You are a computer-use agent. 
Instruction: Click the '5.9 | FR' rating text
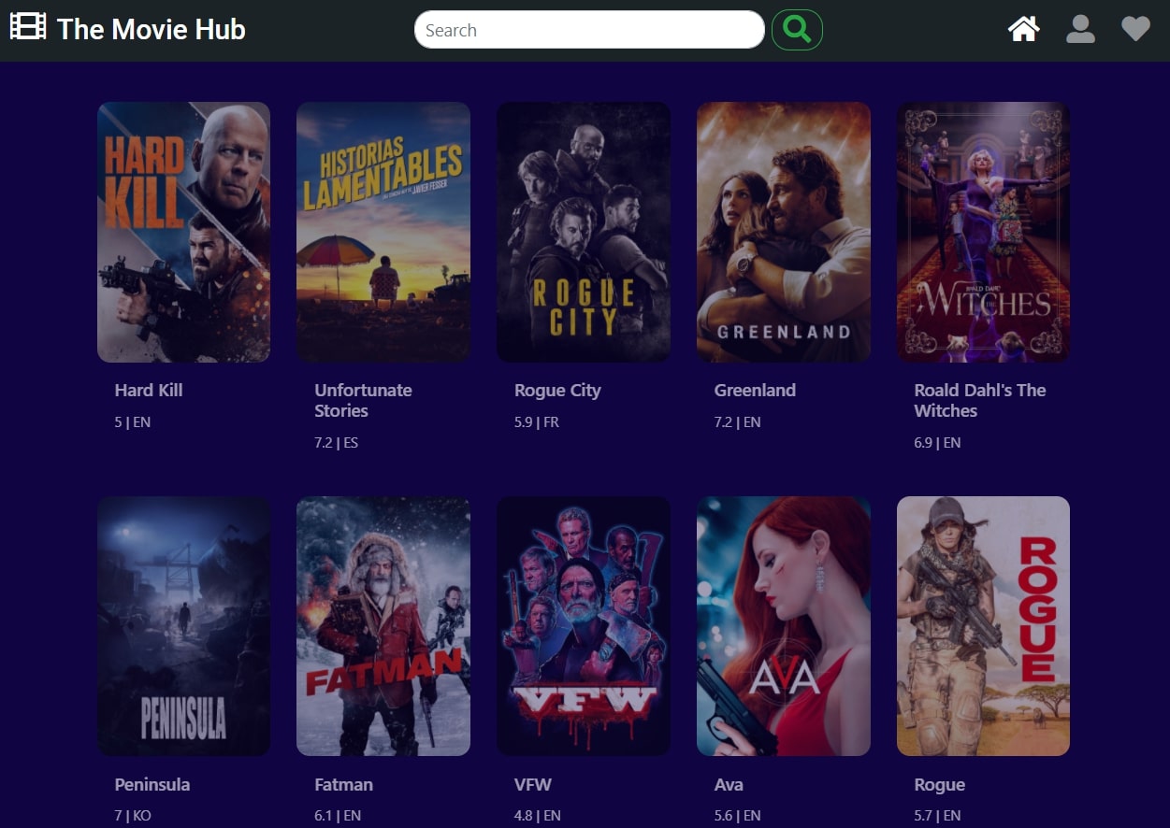click(x=537, y=422)
